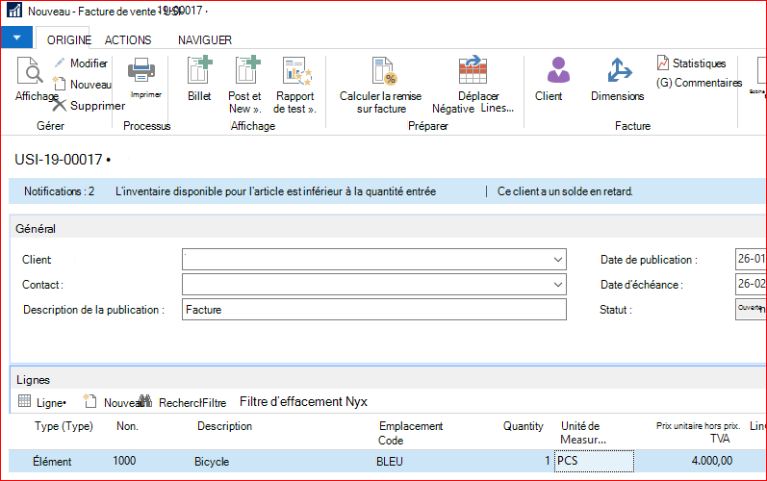The height and width of the screenshot is (481, 767).
Task: Sort by the Type column header
Action: (x=64, y=426)
